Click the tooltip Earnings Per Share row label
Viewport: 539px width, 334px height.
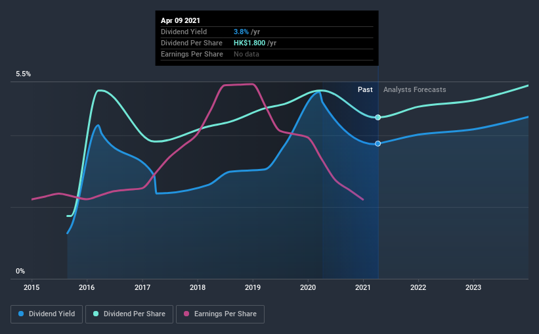pyautogui.click(x=192, y=54)
